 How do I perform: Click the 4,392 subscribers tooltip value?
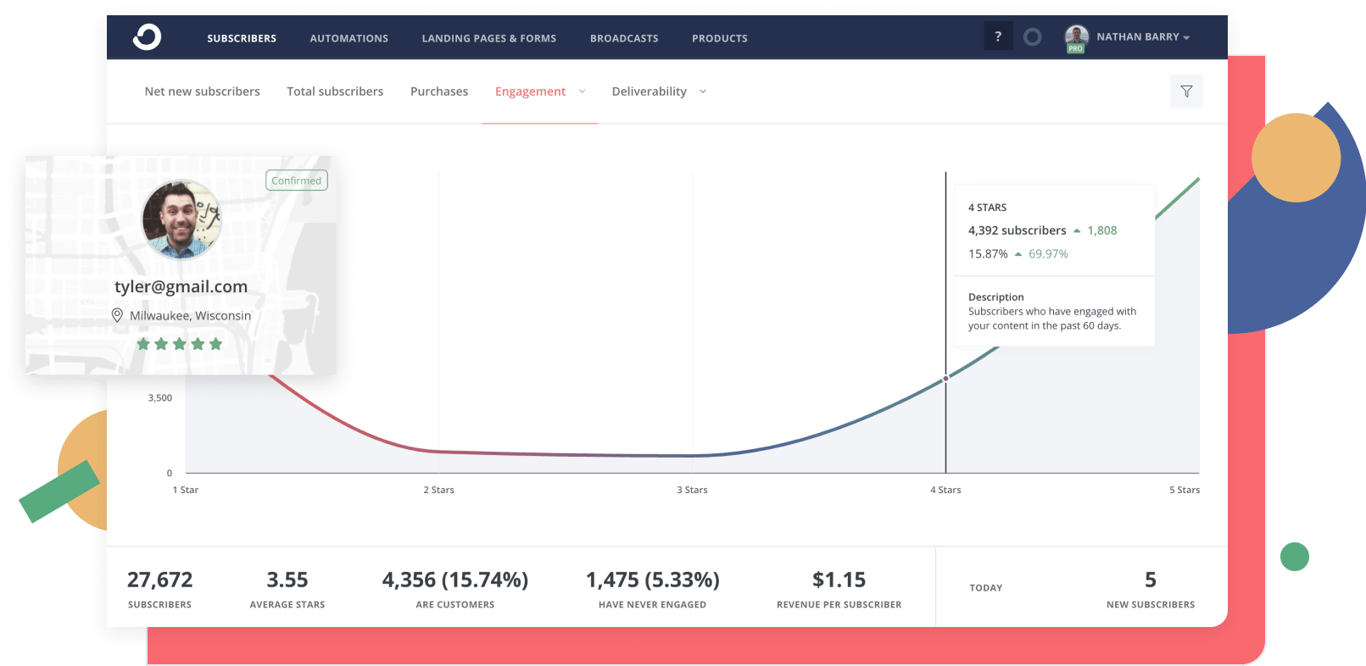point(1018,230)
